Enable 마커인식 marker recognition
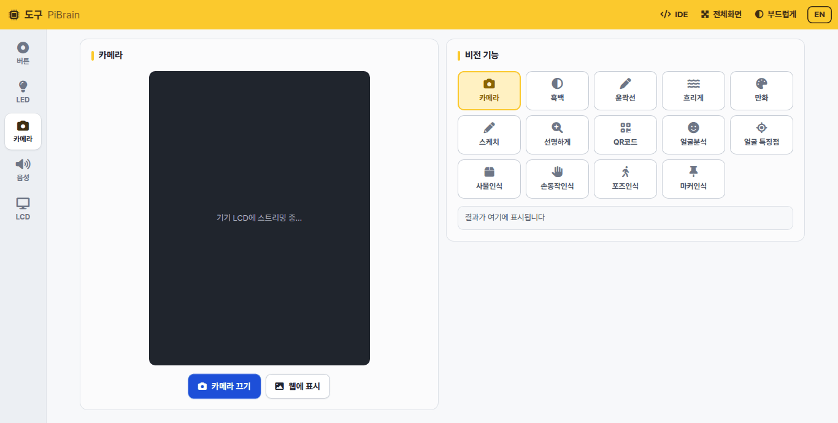 coord(693,179)
